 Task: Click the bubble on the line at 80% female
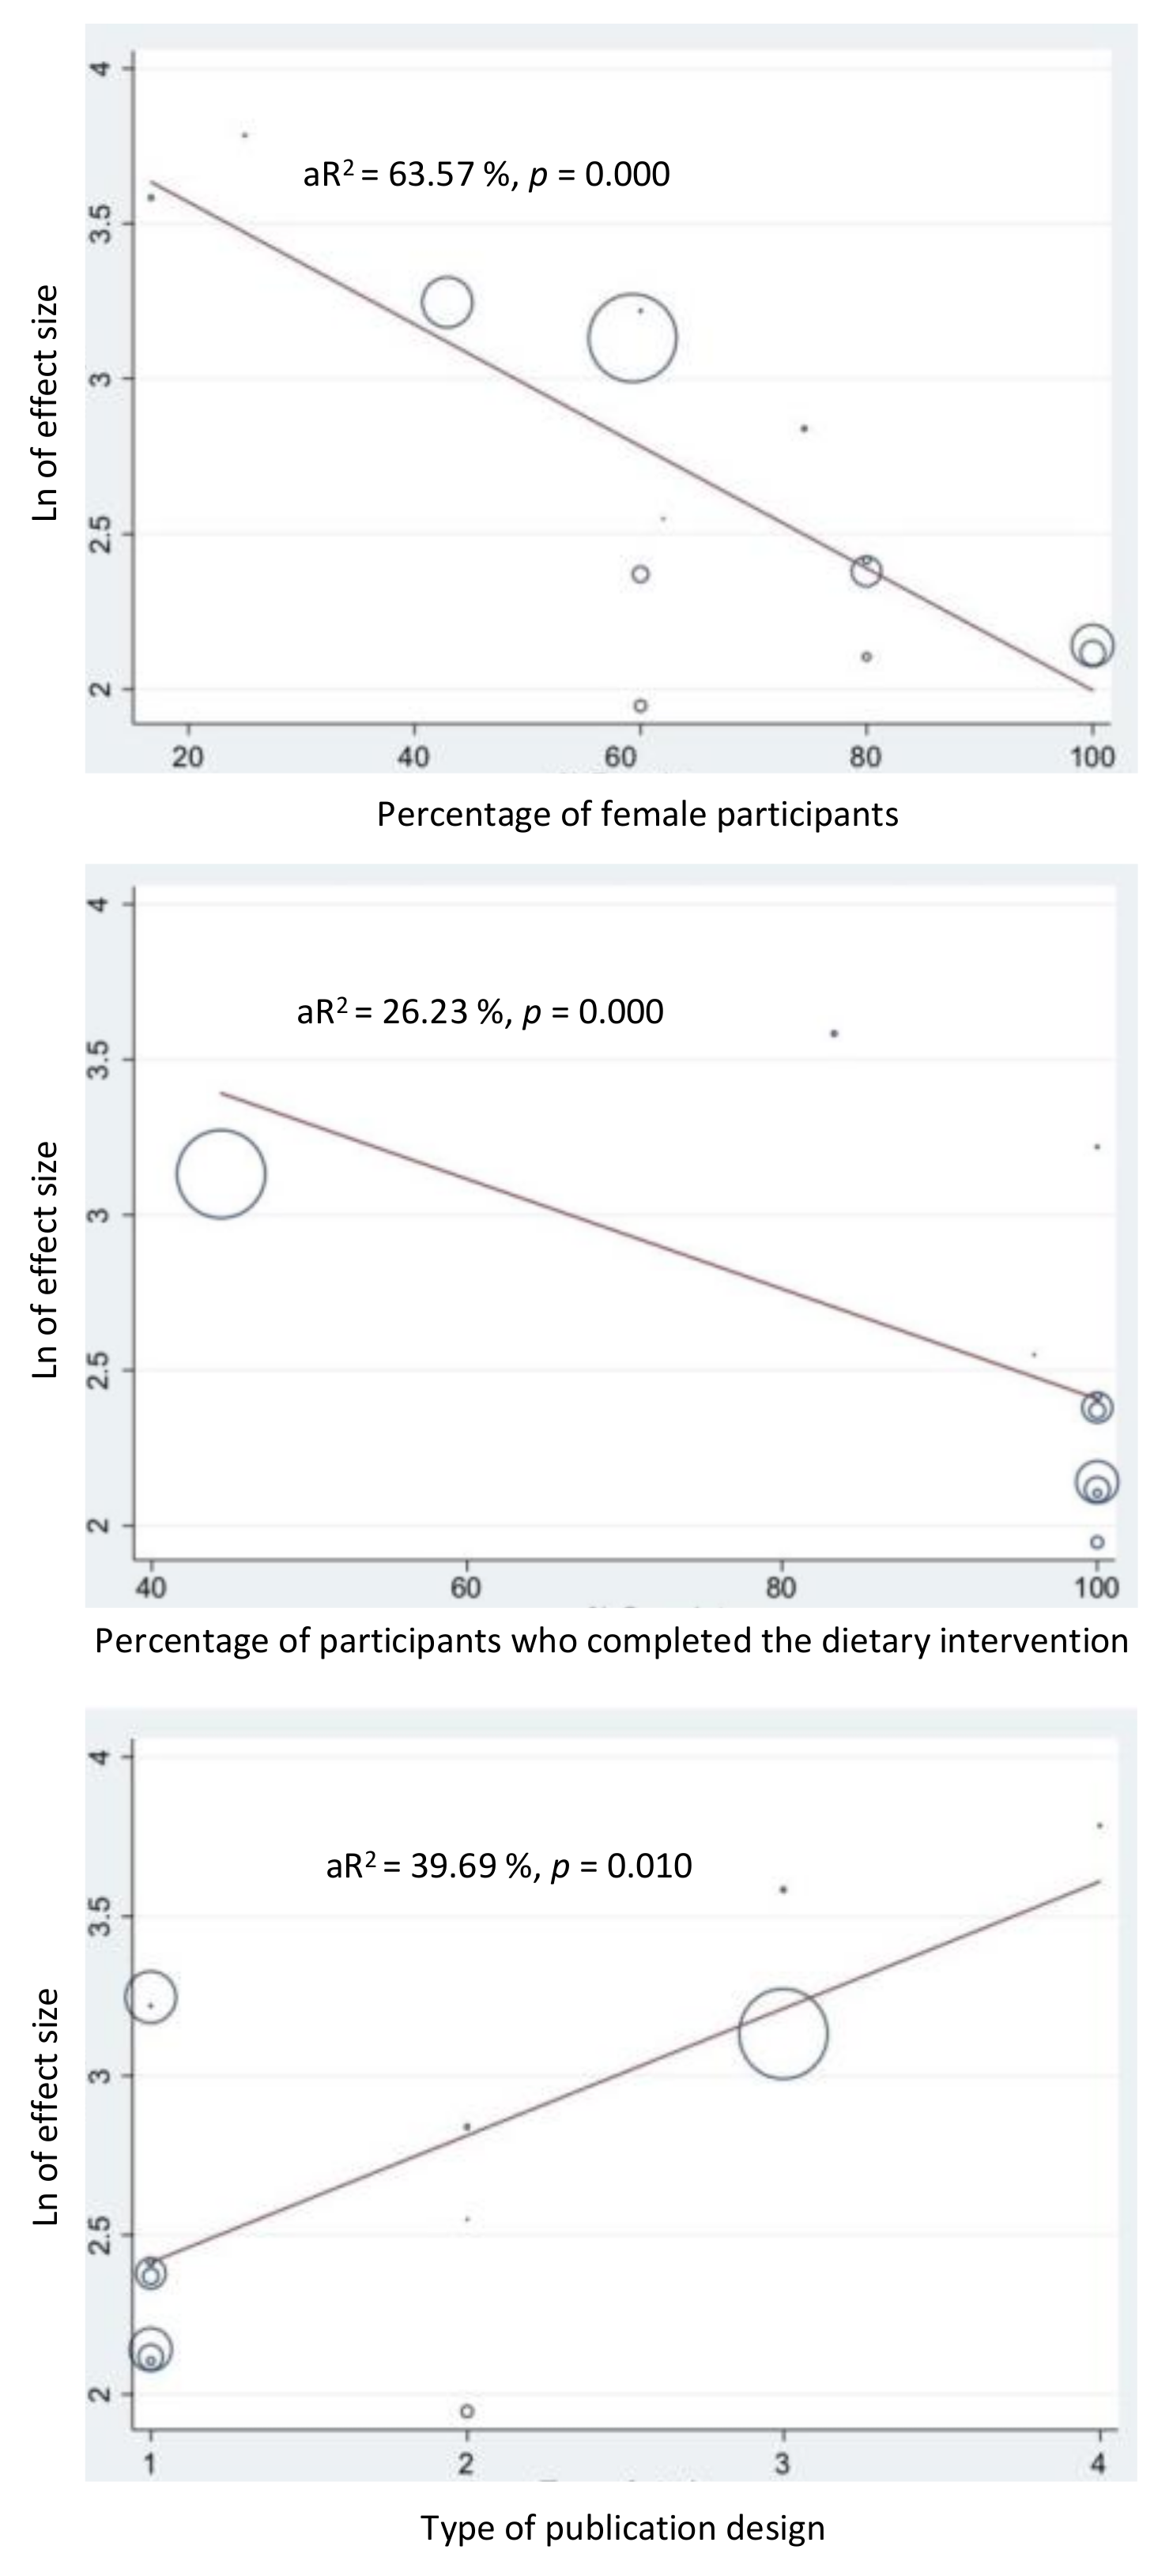[x=866, y=571]
